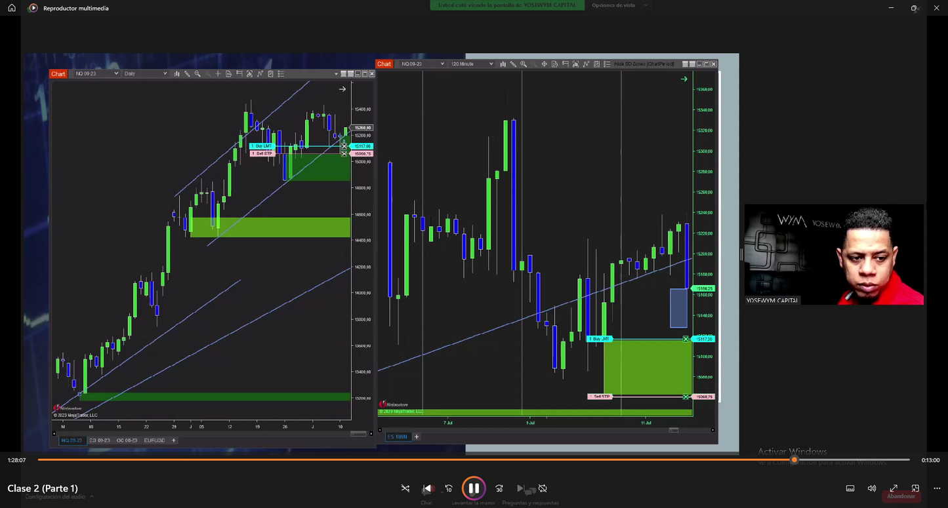This screenshot has width=948, height=508.
Task: Toggle shuffle playback
Action: pos(405,488)
